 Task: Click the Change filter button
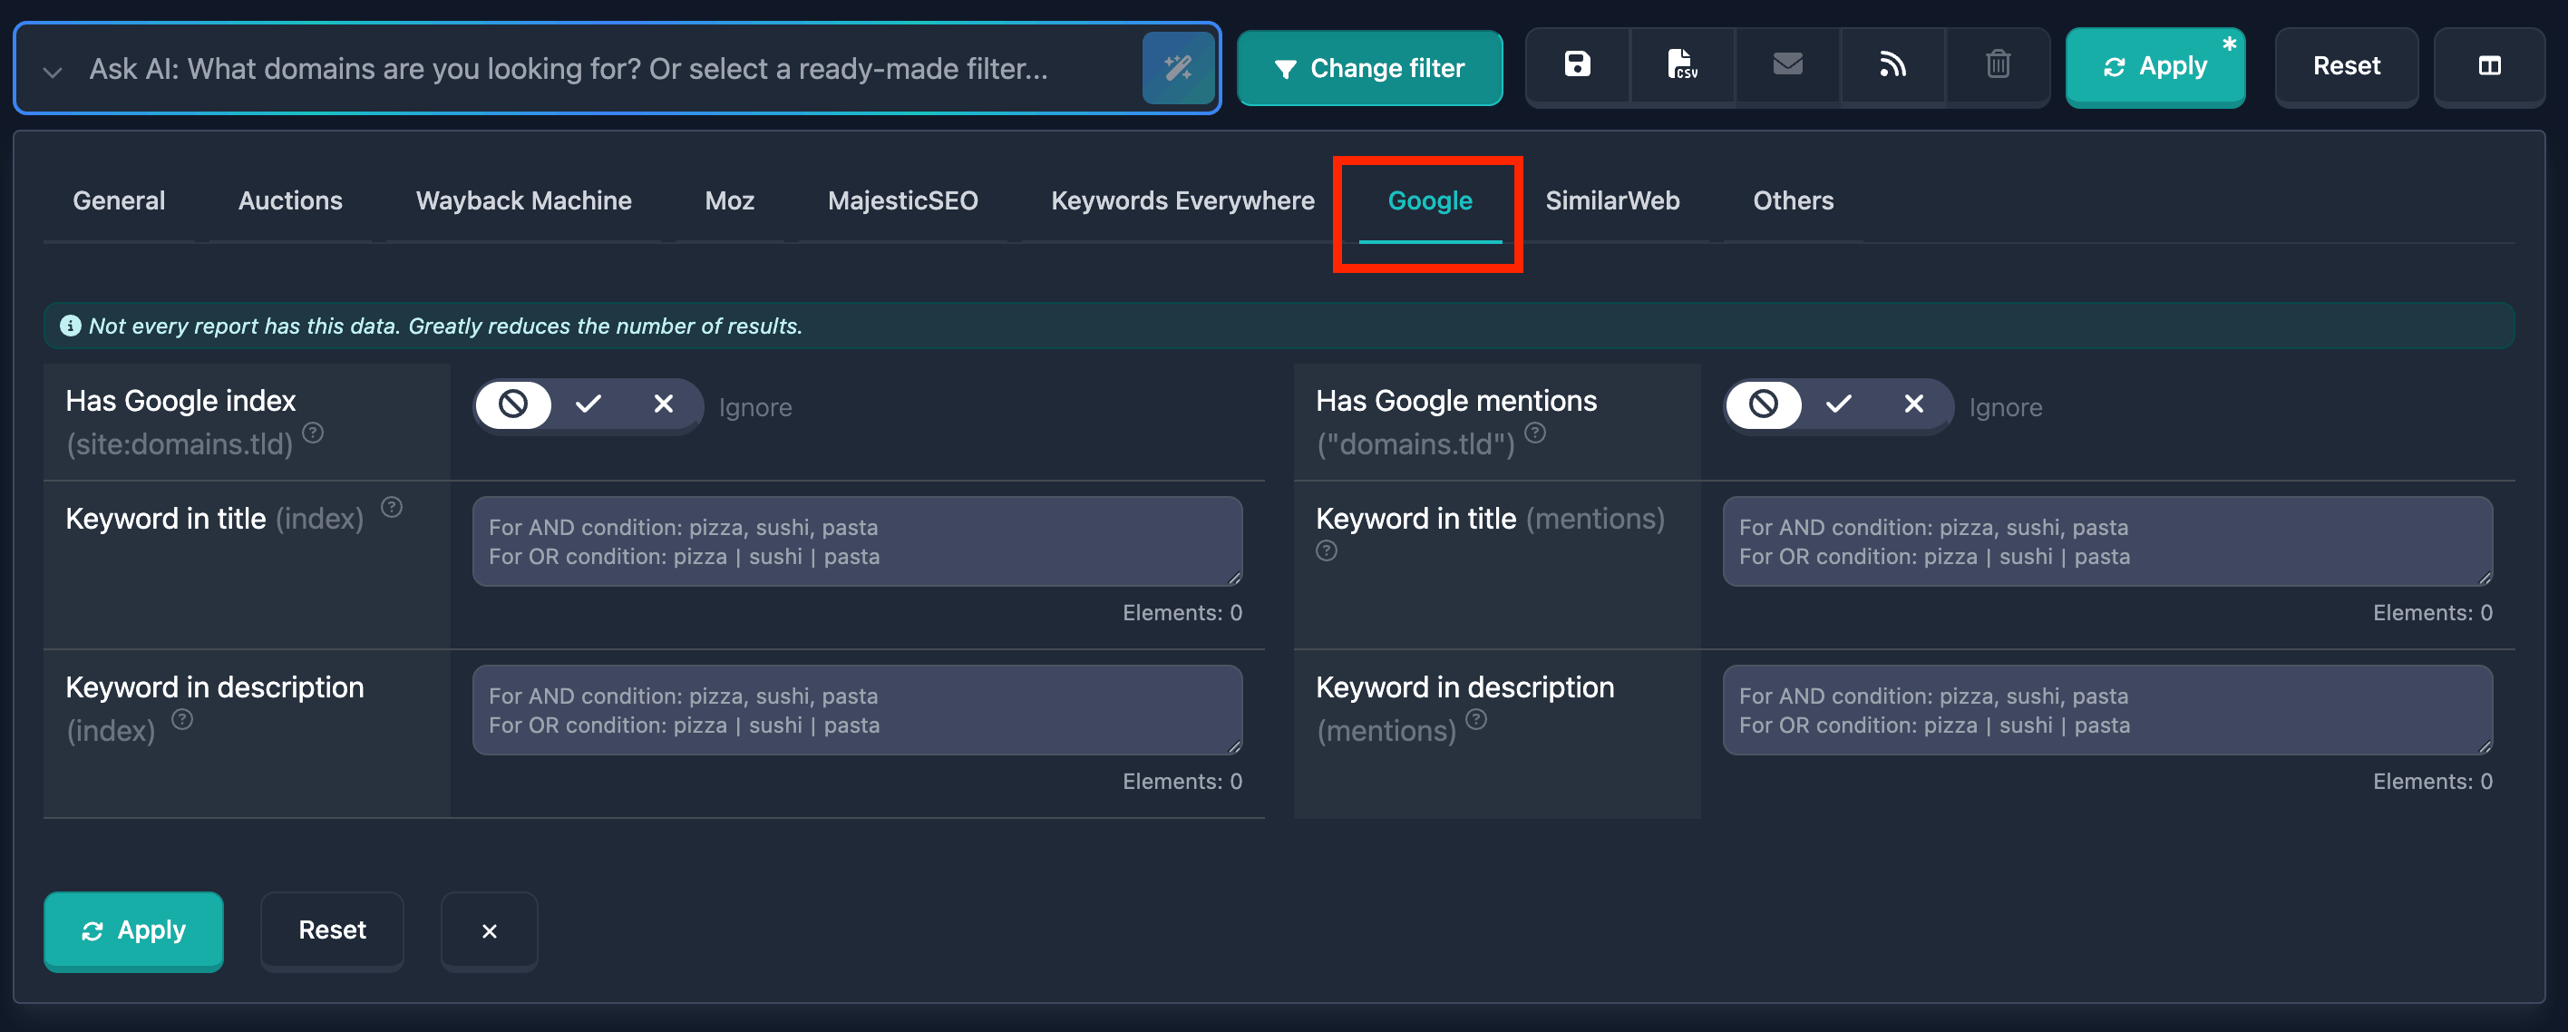[x=1370, y=68]
